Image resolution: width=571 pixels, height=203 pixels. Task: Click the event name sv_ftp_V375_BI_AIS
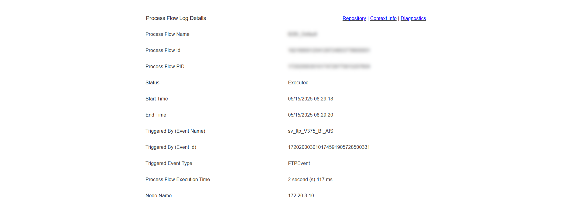pos(310,131)
